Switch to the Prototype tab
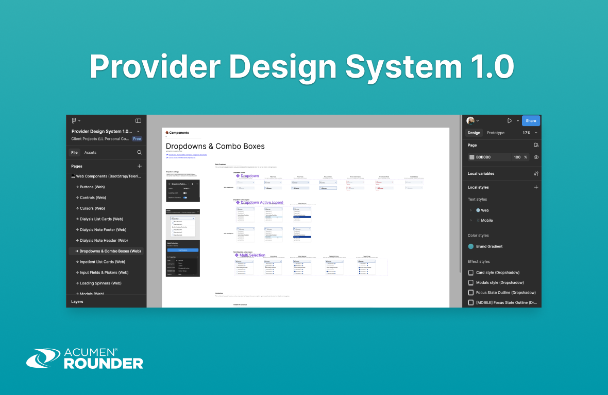Viewport: 608px width, 395px height. click(495, 132)
